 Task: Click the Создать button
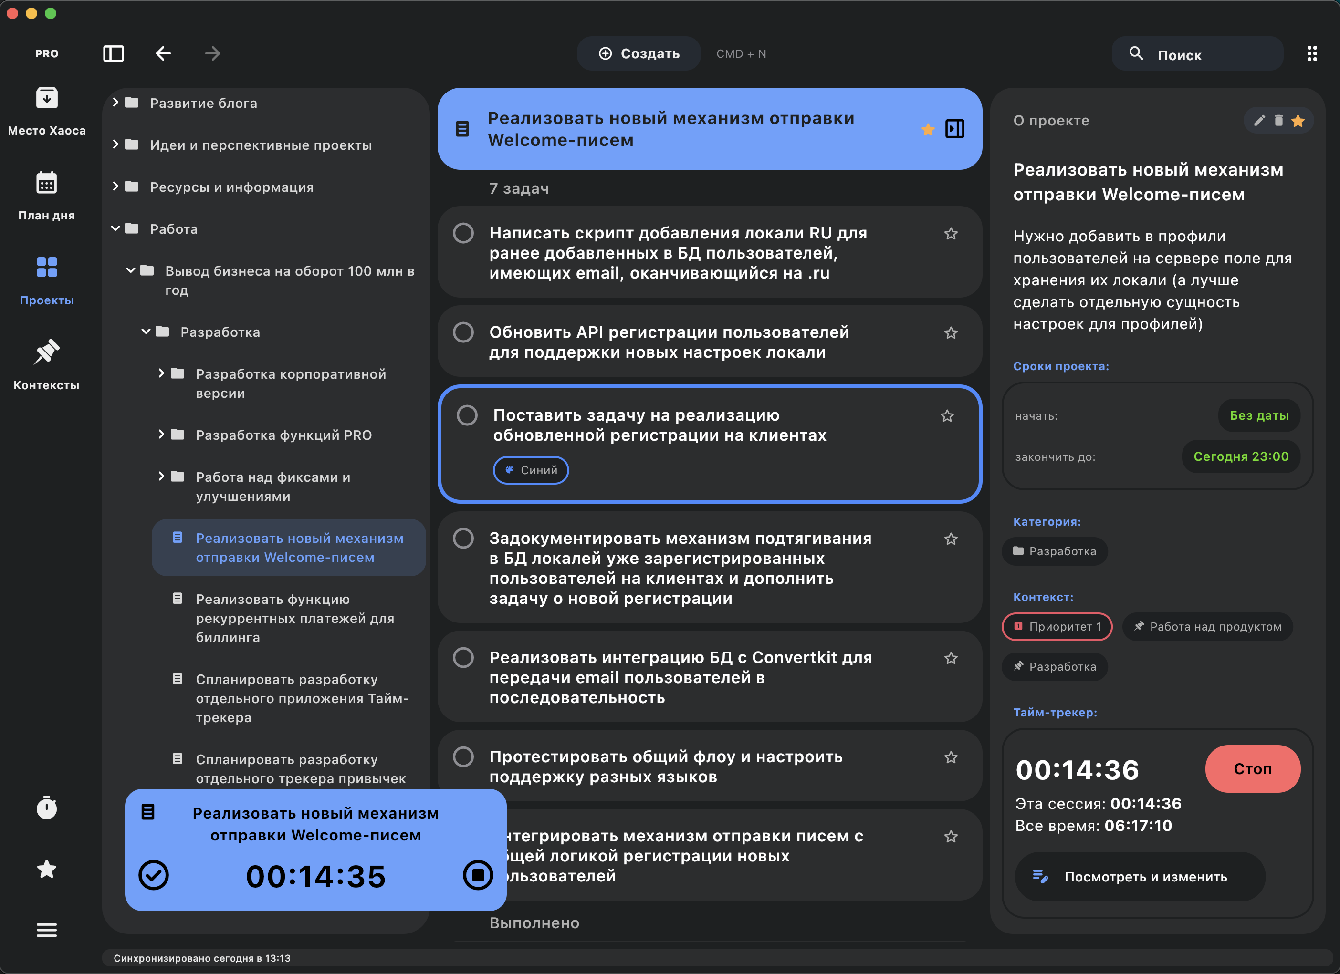click(x=639, y=54)
